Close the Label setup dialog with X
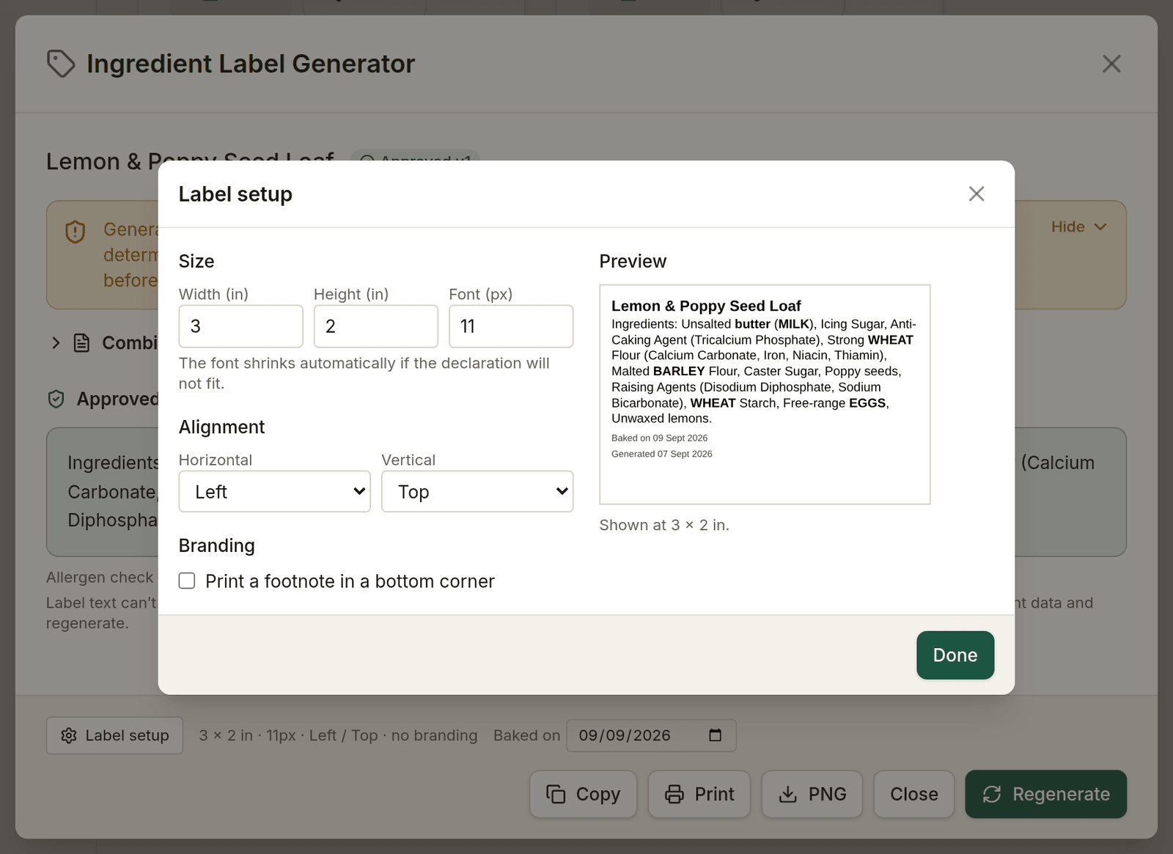 point(976,194)
